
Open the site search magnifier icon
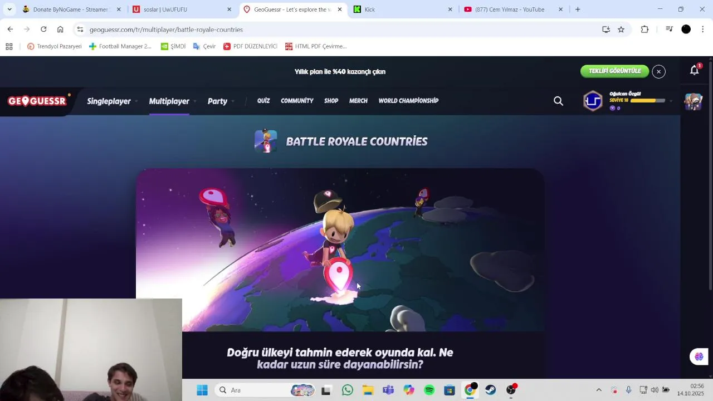(x=558, y=101)
